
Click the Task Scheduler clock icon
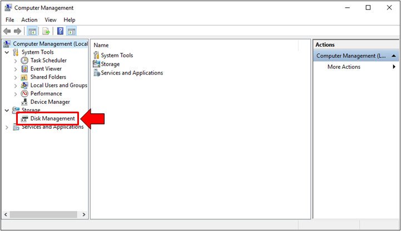[24, 61]
